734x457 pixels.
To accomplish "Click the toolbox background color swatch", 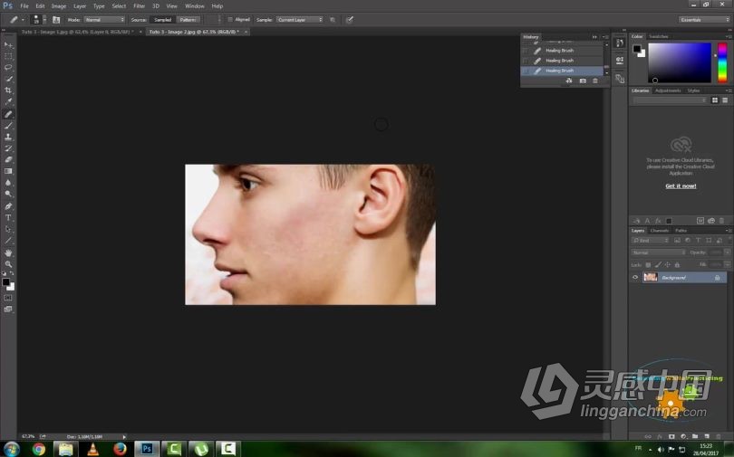I will (11, 287).
